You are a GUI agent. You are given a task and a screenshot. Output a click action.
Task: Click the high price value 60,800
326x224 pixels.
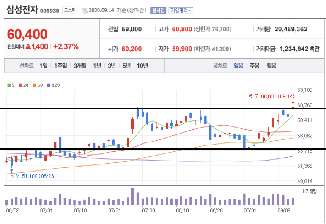pos(182,29)
